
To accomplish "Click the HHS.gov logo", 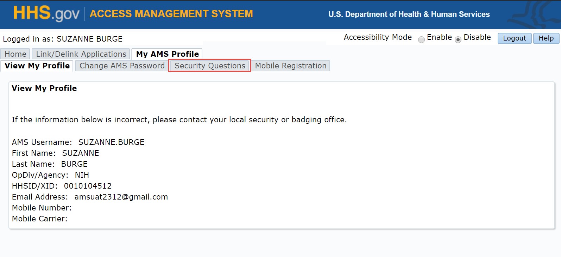I will (46, 14).
